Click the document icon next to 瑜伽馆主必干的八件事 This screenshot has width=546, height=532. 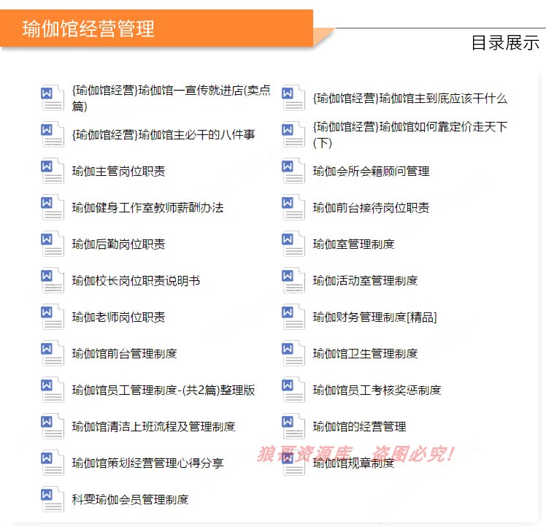[53, 134]
